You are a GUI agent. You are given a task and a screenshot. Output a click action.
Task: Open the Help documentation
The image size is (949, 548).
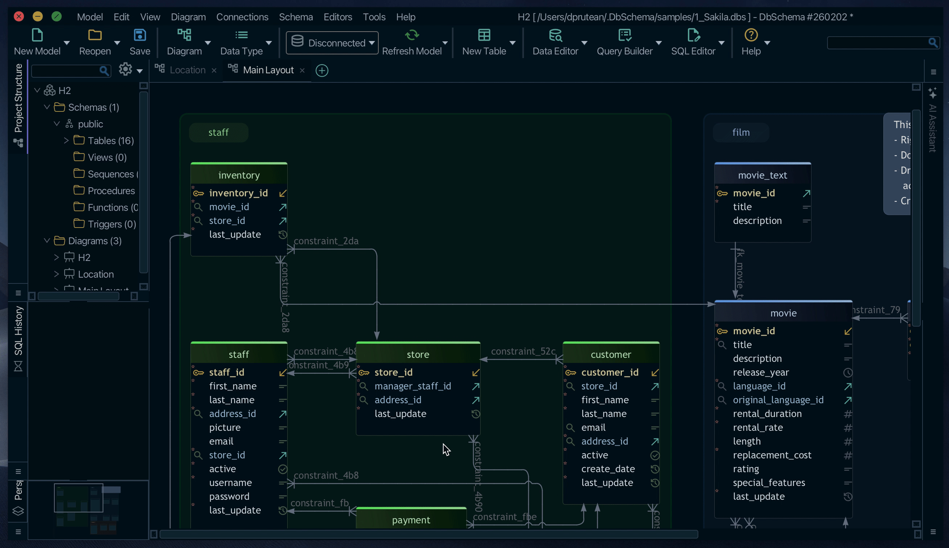point(751,41)
